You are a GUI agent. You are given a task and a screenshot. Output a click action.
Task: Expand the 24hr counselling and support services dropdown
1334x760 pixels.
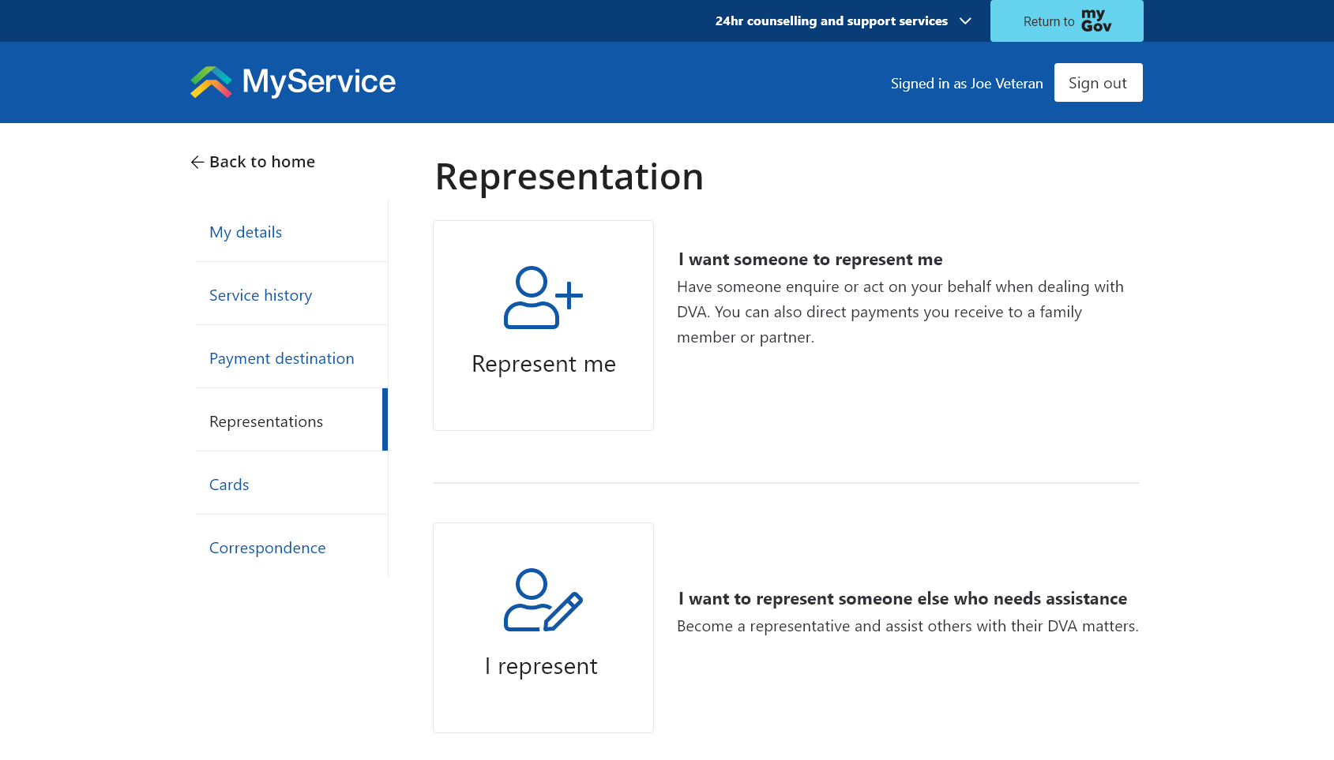click(x=964, y=21)
